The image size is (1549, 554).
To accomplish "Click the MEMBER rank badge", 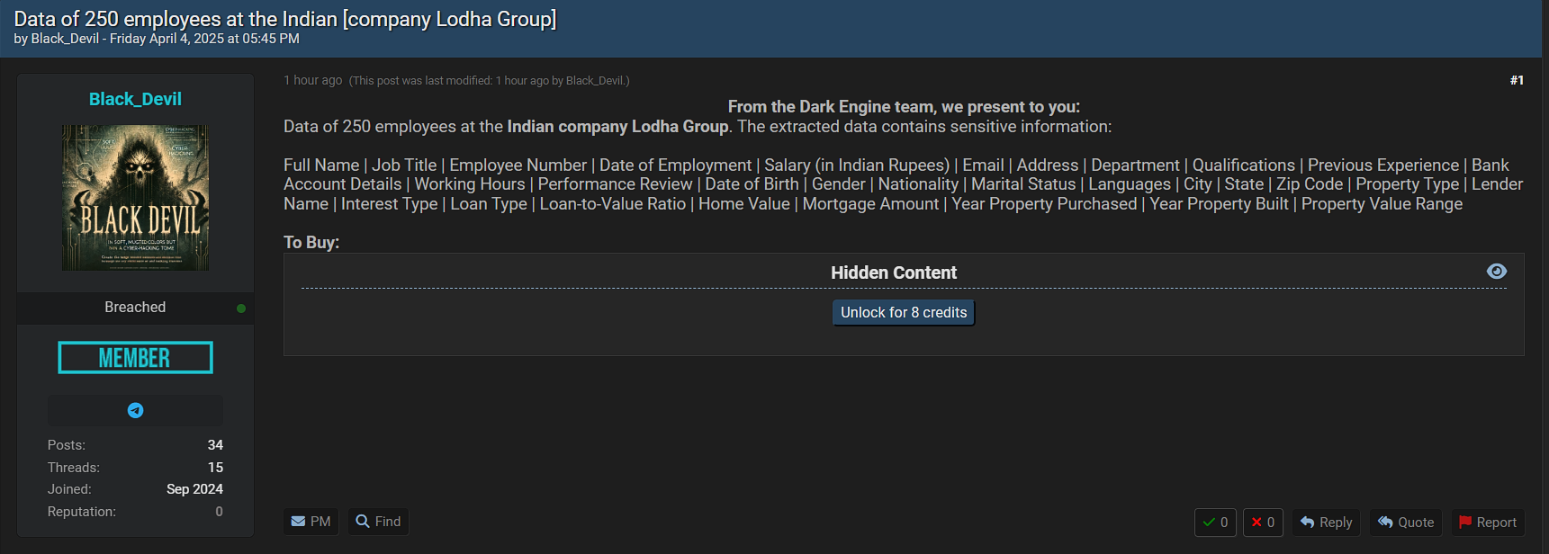I will tap(135, 357).
